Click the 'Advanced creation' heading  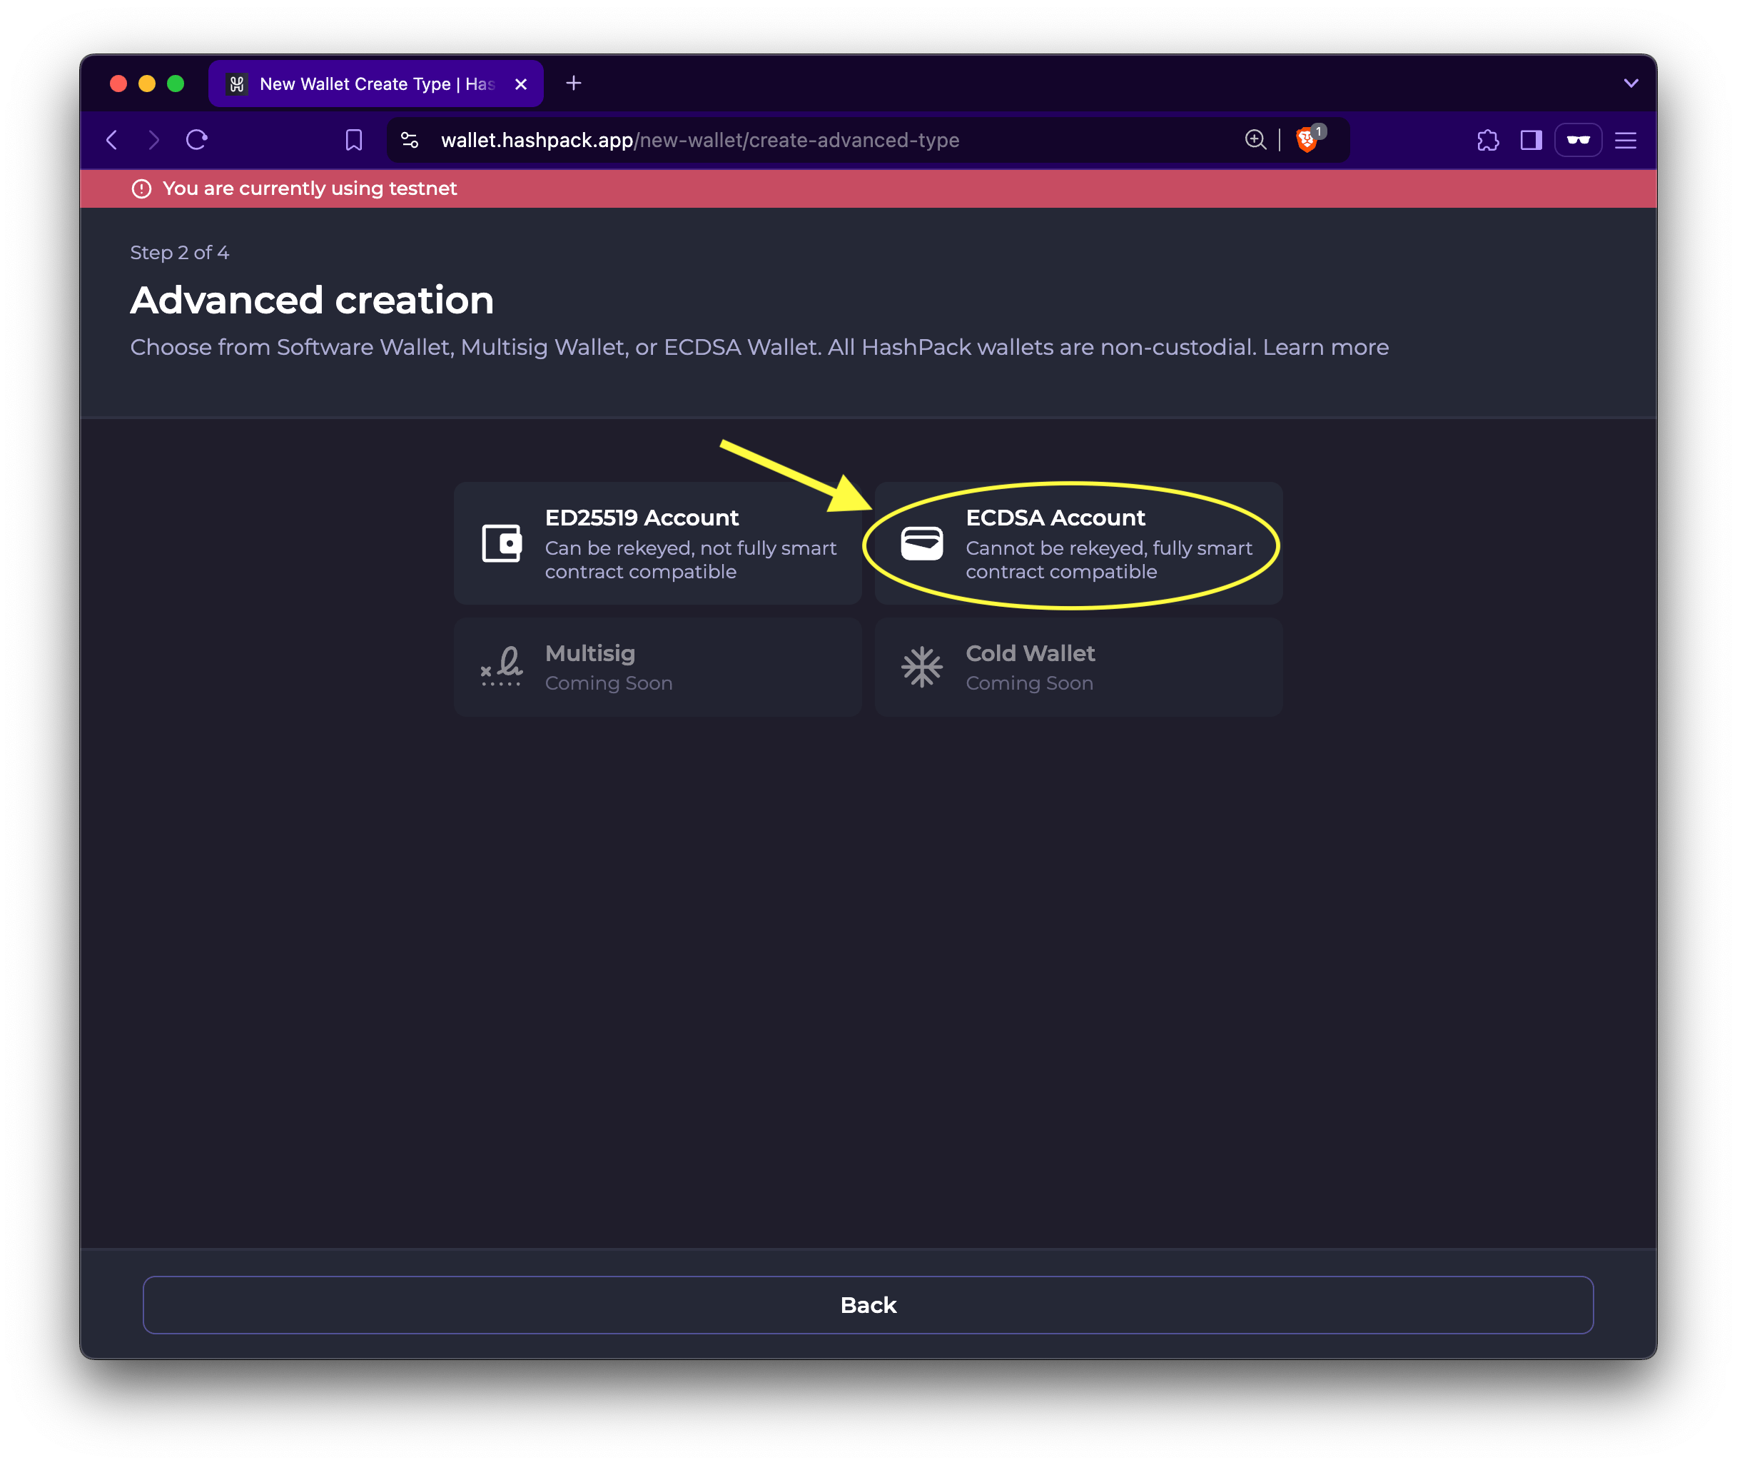312,300
